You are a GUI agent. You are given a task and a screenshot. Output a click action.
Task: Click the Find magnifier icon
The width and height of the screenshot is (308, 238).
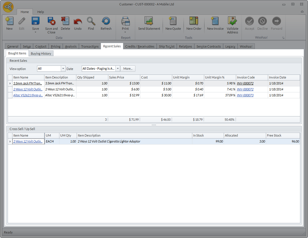(91, 21)
